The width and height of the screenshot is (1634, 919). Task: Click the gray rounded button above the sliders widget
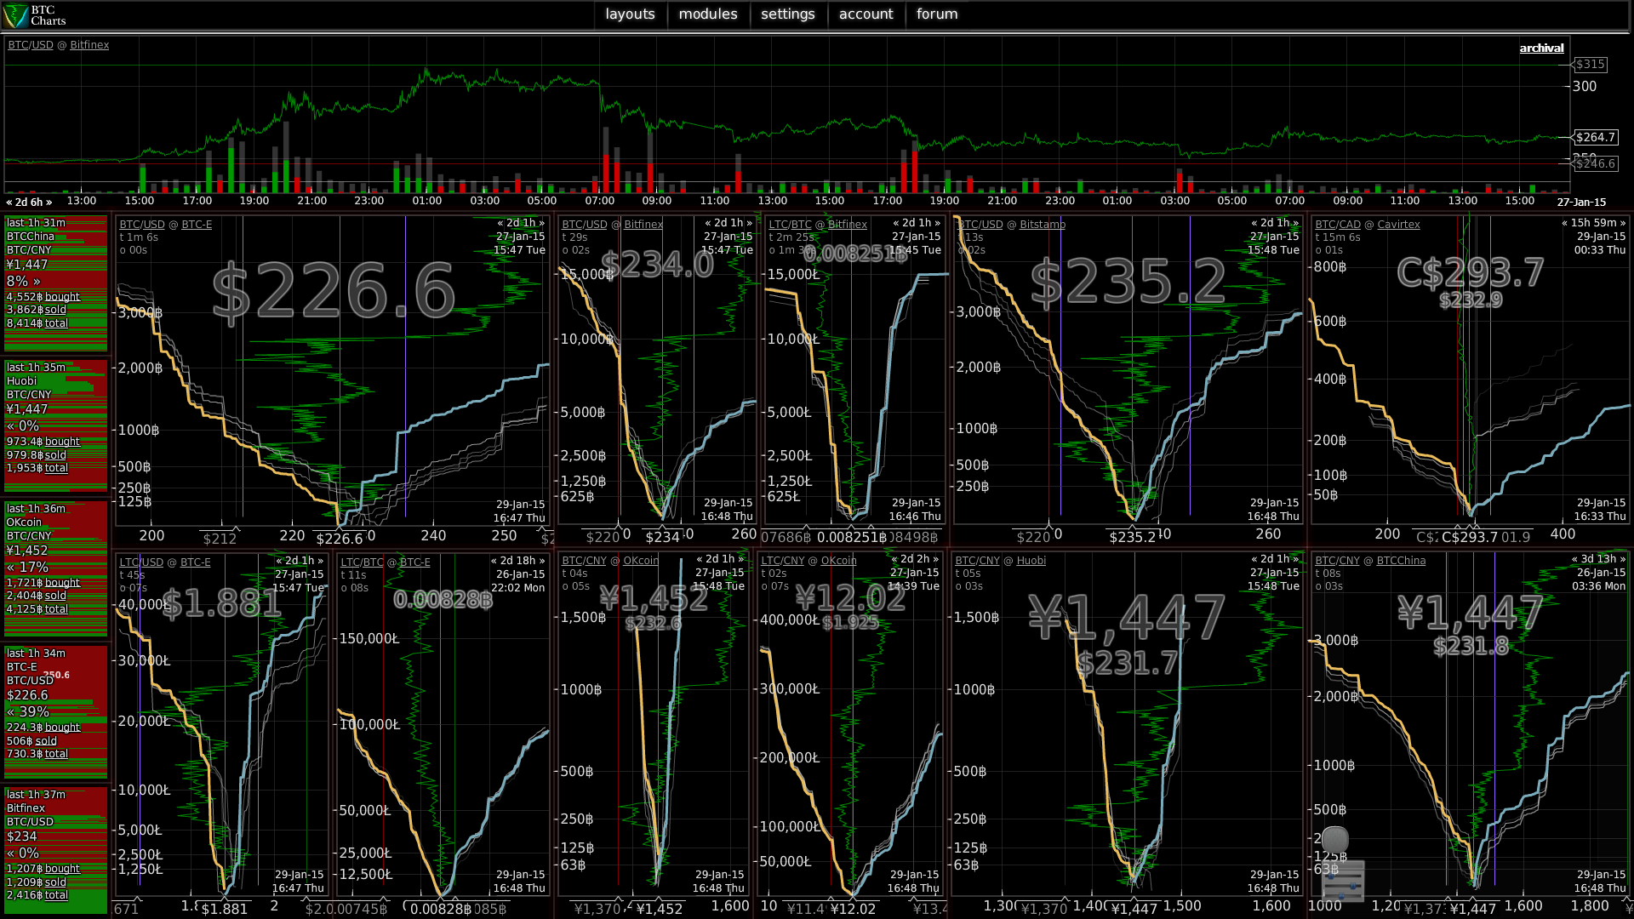(1335, 840)
